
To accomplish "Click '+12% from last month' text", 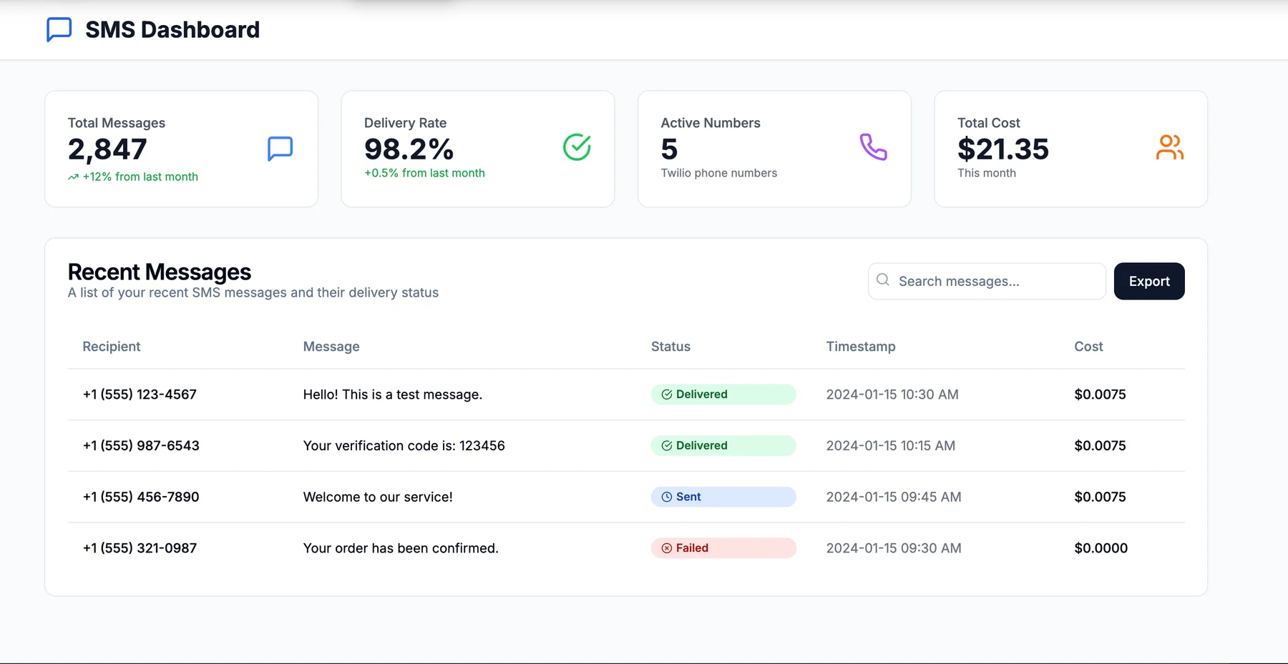I will tap(140, 177).
